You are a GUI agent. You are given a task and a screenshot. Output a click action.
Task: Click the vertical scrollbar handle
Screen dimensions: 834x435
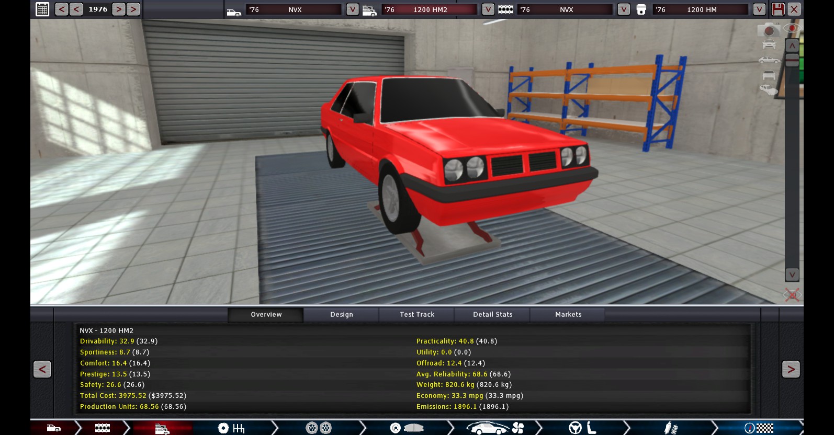click(x=792, y=60)
